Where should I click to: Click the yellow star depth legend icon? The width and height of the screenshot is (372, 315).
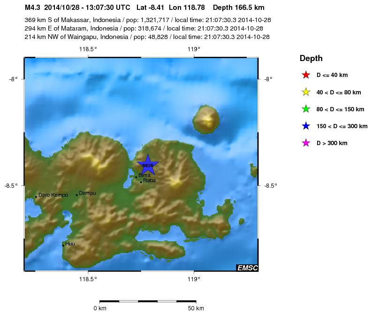pyautogui.click(x=306, y=92)
